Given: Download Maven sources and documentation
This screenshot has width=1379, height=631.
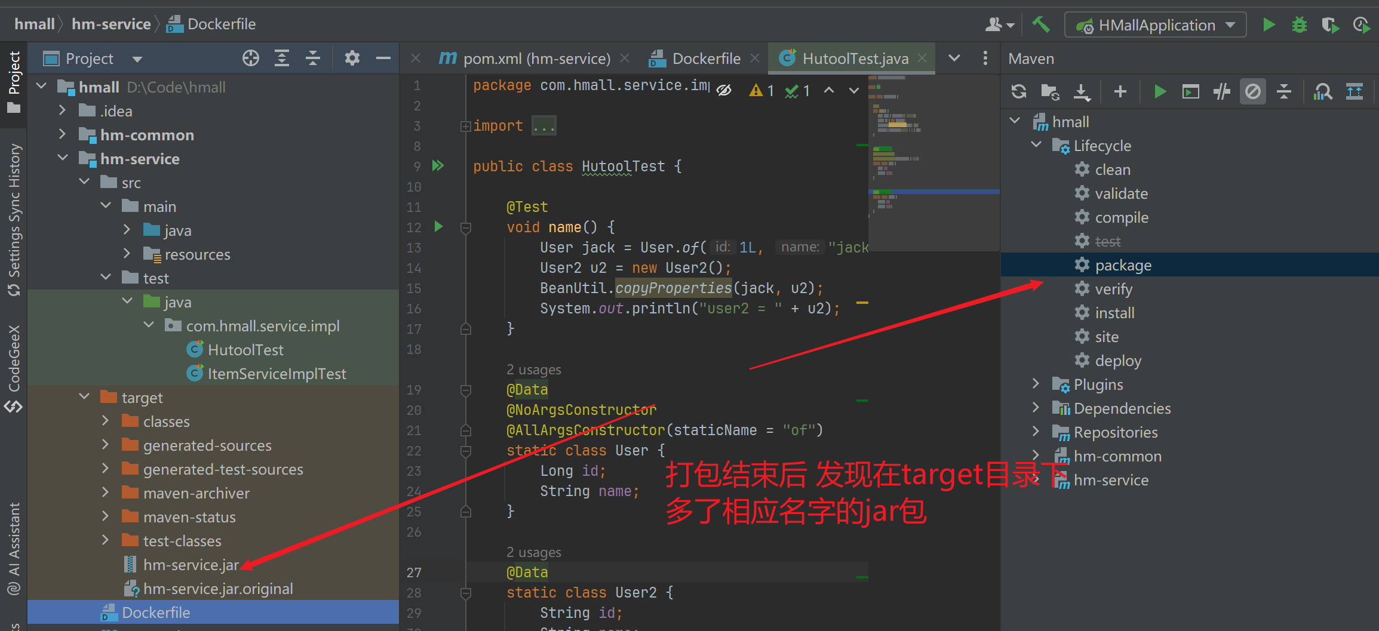Looking at the screenshot, I should point(1082,91).
